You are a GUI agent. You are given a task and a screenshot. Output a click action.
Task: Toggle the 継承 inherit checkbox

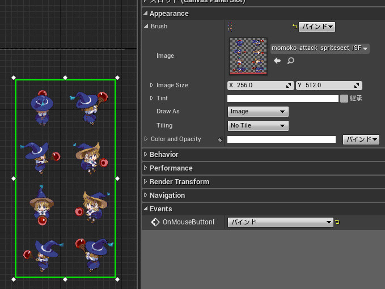tap(344, 99)
